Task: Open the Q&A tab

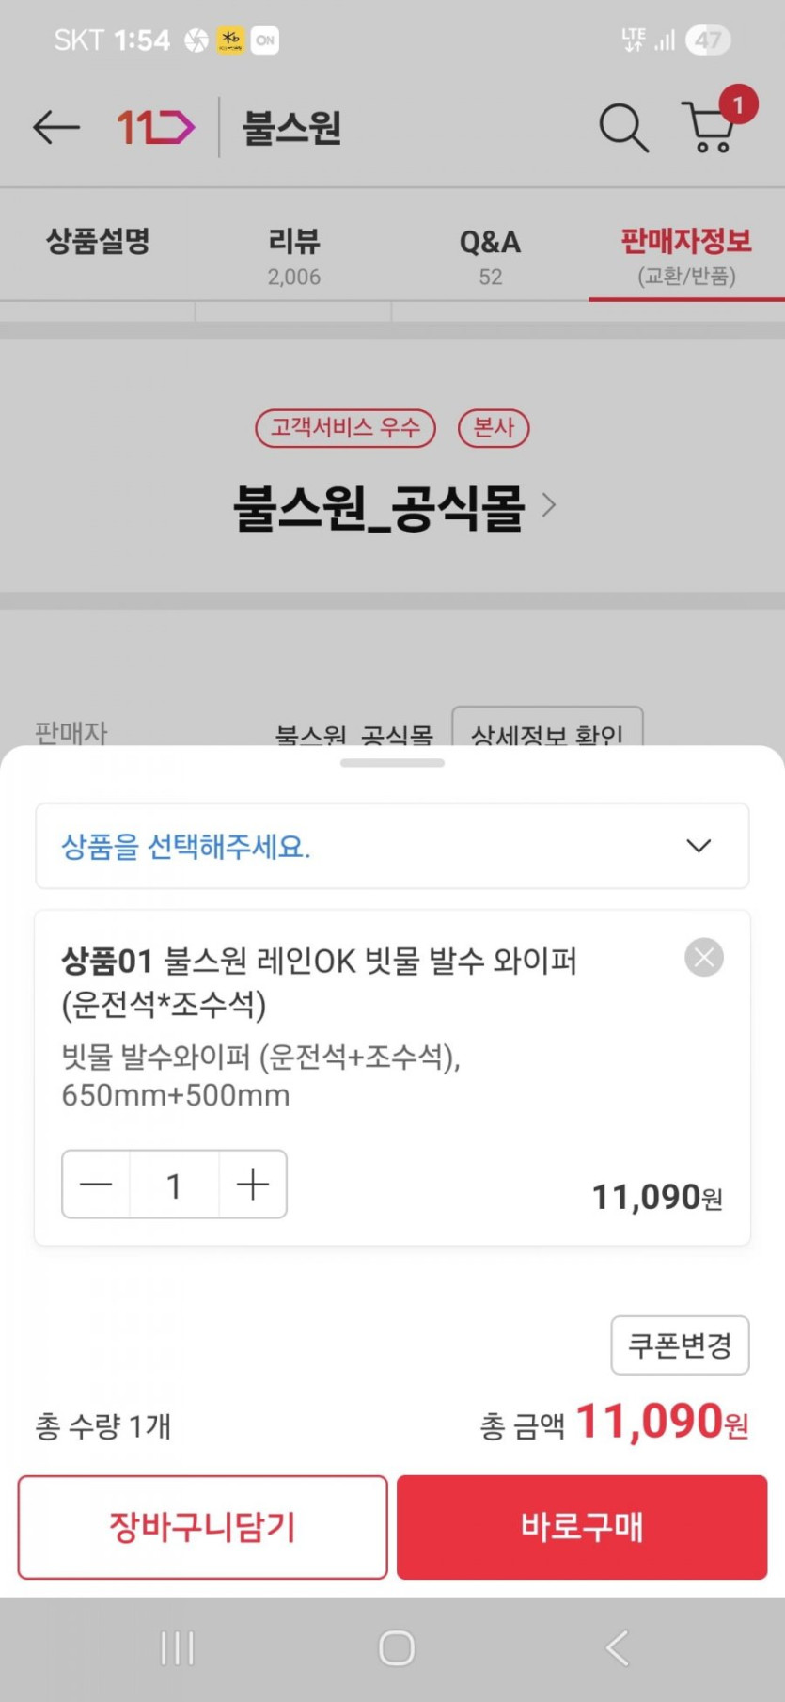Action: point(490,256)
